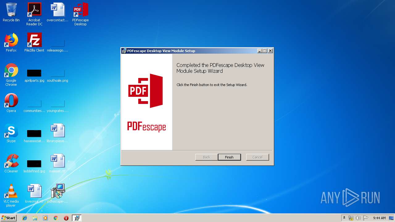Screen dimensions: 395x222
Task: Select the Opera desktop shortcut
Action: click(11, 103)
